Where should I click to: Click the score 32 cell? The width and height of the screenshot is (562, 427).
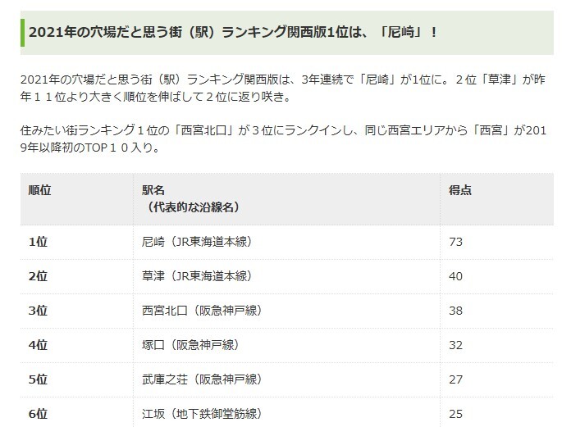[496, 345]
